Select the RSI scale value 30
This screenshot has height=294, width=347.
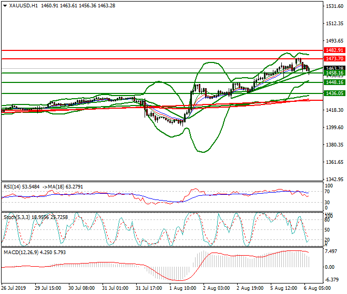(x=327, y=202)
